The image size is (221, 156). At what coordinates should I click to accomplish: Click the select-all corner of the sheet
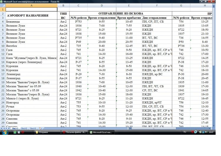pyautogui.click(x=3, y=6)
